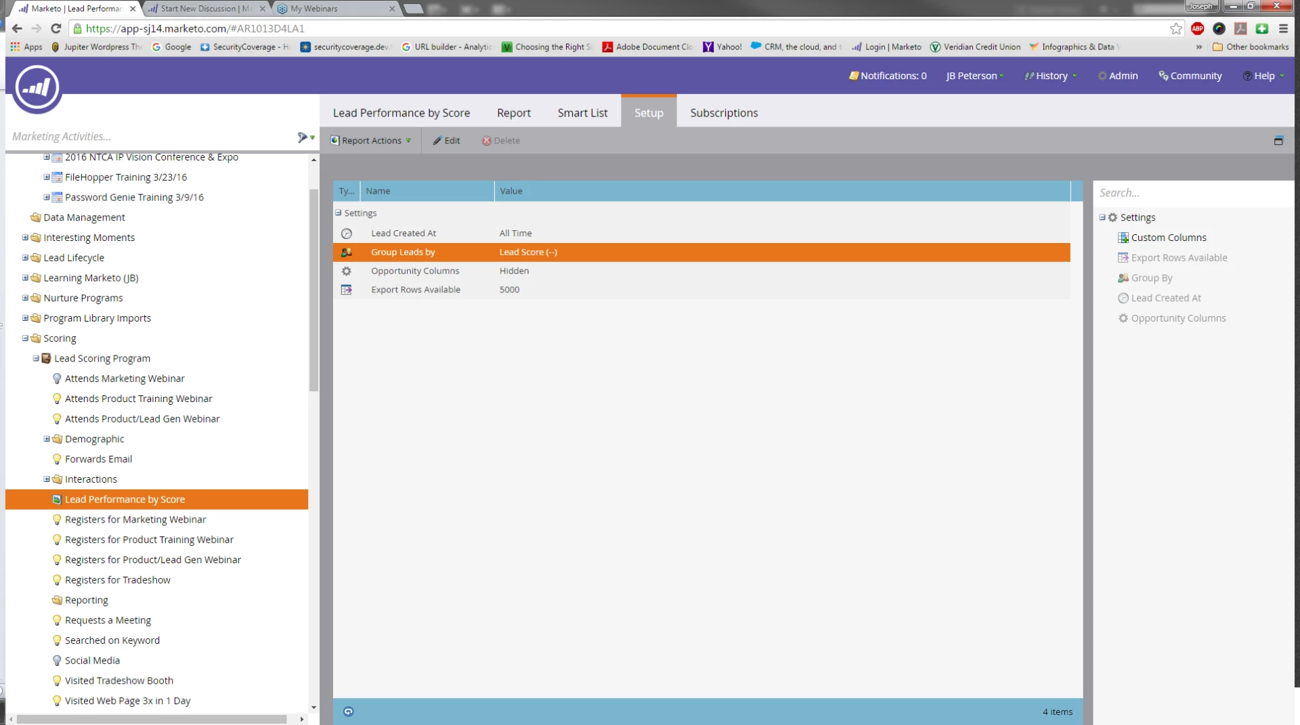The height and width of the screenshot is (725, 1300).
Task: Click the browser back arrow
Action: [17, 28]
